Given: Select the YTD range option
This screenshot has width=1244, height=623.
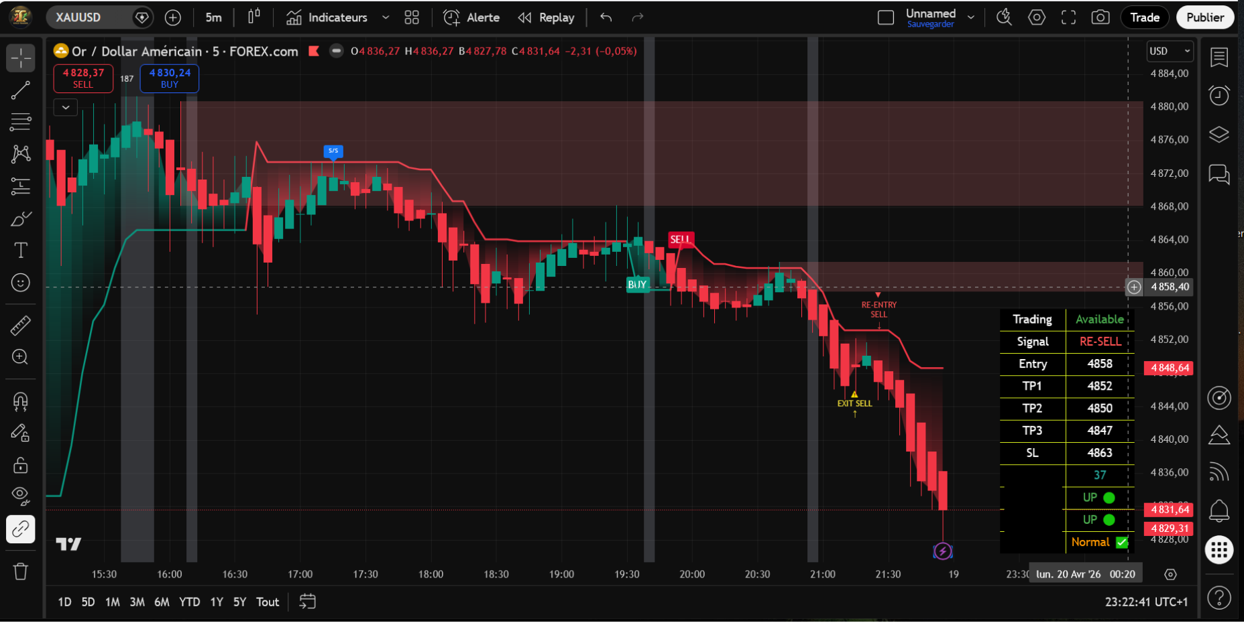Looking at the screenshot, I should [189, 602].
